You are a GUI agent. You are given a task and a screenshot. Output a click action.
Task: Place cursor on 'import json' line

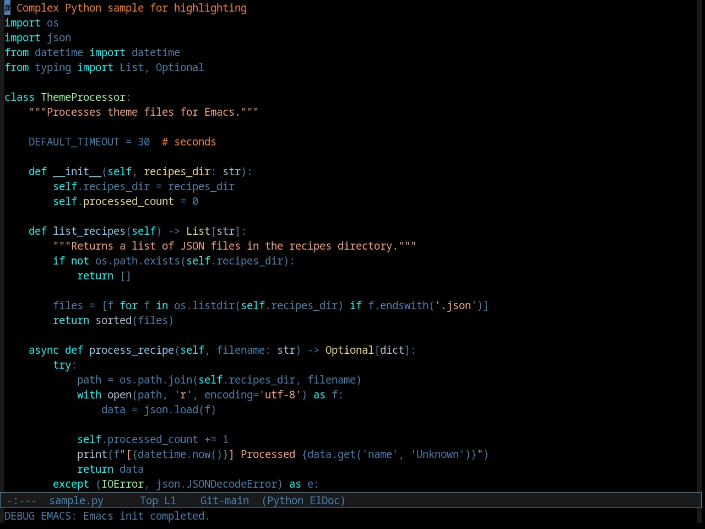[37, 37]
